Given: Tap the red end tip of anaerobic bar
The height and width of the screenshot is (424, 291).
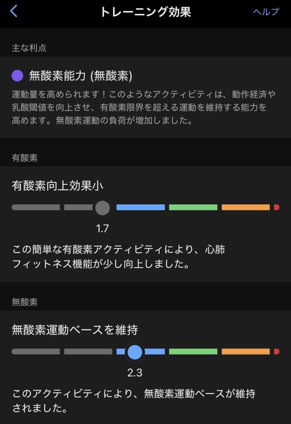Looking at the screenshot, I should pyautogui.click(x=277, y=352).
